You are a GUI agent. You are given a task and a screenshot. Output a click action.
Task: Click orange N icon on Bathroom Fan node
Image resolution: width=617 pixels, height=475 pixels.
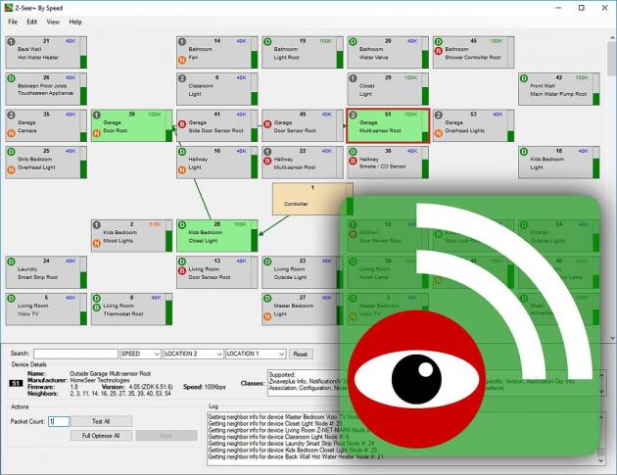(x=182, y=60)
